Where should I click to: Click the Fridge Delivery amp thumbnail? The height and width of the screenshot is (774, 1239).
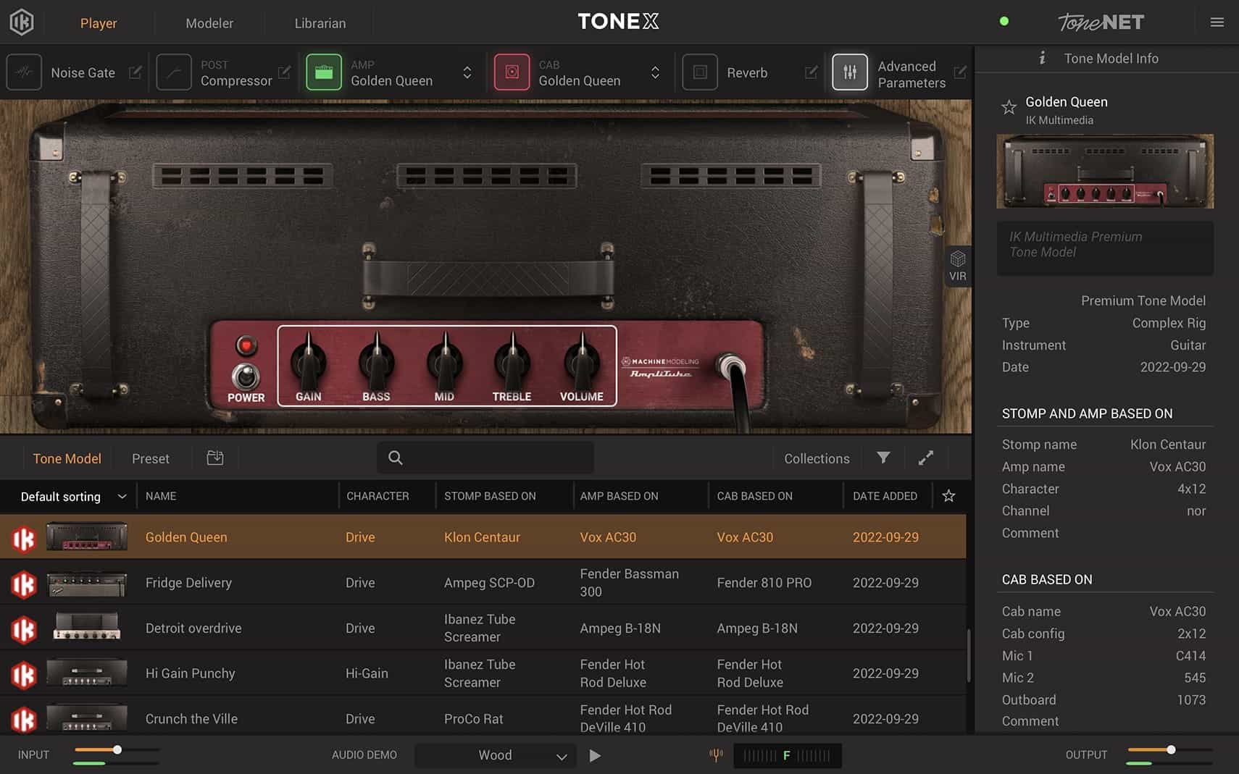(x=87, y=584)
